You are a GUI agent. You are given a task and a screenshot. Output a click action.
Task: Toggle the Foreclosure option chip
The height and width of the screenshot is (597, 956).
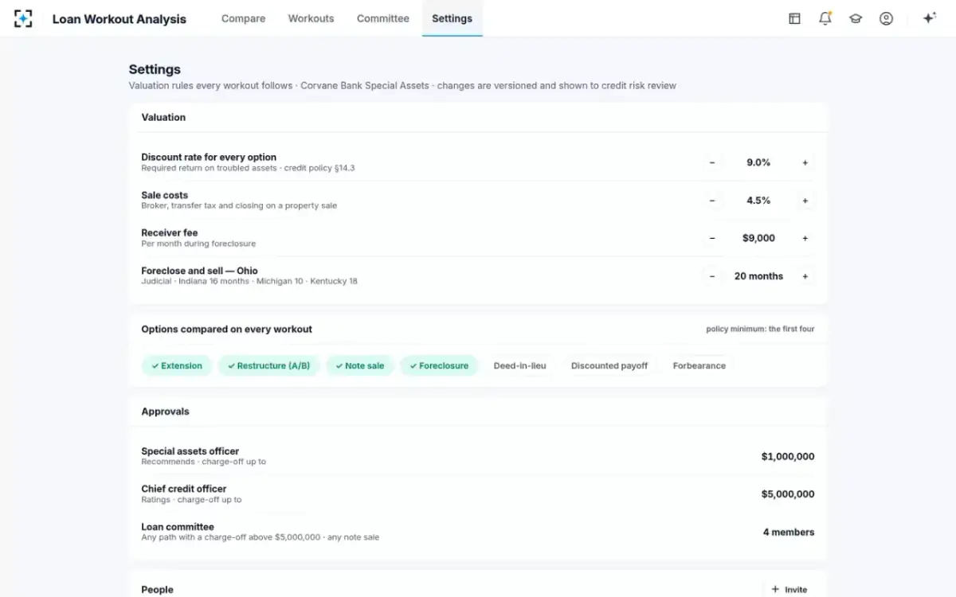coord(439,366)
